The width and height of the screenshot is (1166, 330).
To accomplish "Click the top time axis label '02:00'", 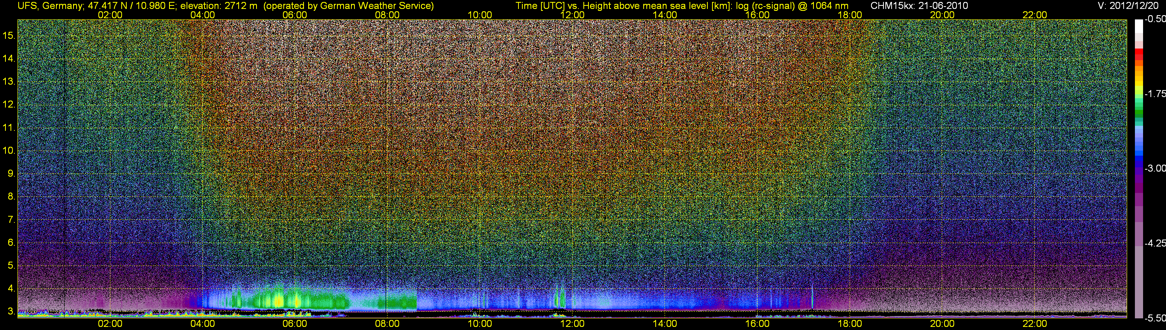I will tap(110, 14).
